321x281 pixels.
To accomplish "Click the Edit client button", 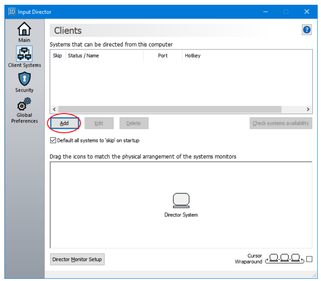I will (99, 123).
